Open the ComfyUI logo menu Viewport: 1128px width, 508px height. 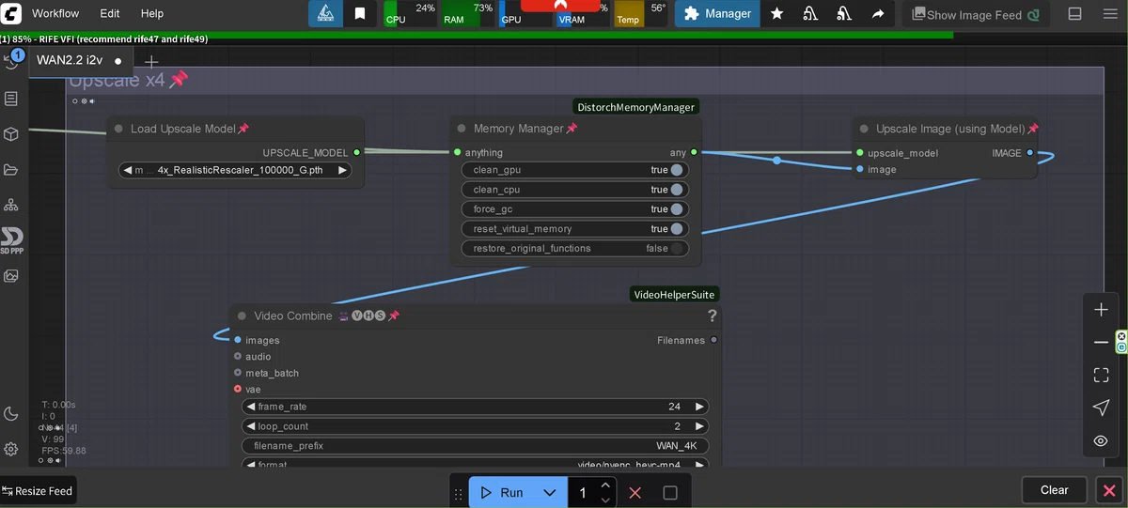12,14
